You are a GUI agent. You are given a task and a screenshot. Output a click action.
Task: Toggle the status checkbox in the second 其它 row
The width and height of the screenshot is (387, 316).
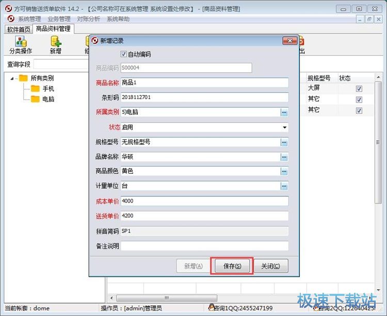(x=359, y=99)
